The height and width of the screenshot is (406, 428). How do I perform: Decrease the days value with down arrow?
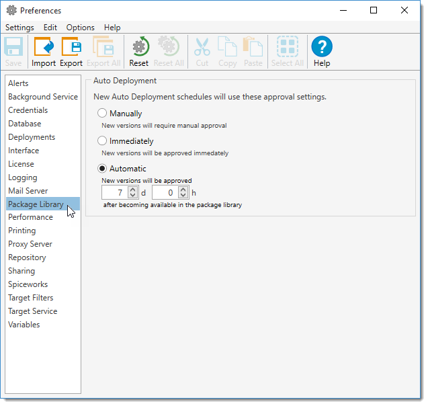(x=132, y=196)
